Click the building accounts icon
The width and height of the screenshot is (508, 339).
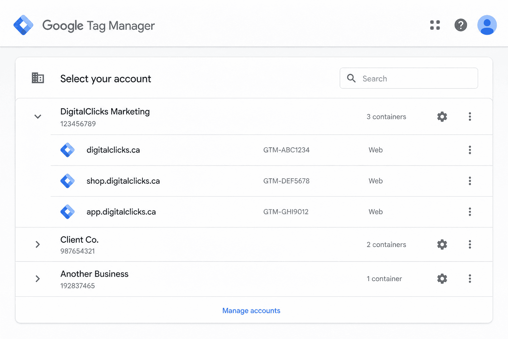(x=38, y=78)
